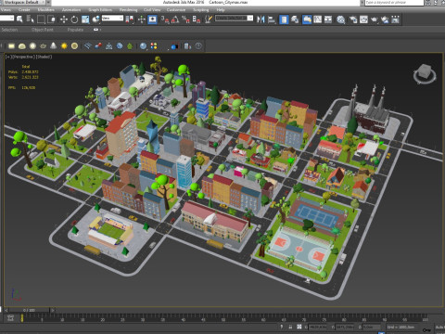
Task: Click the four colored dots icon
Action: (x=154, y=46)
